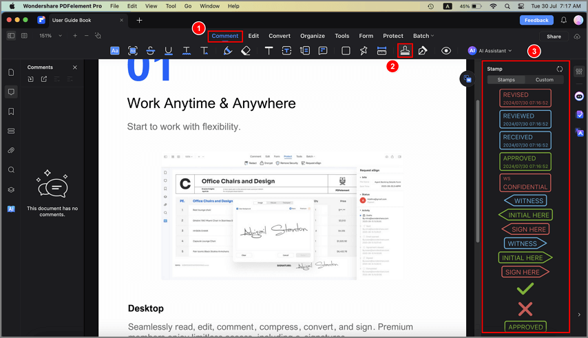Image resolution: width=588 pixels, height=338 pixels.
Task: Choose the REVISED stamp
Action: point(525,98)
